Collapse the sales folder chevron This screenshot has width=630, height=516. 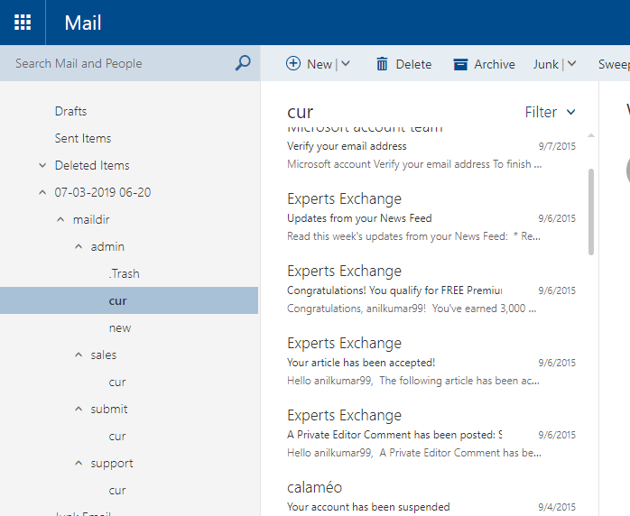pos(79,355)
